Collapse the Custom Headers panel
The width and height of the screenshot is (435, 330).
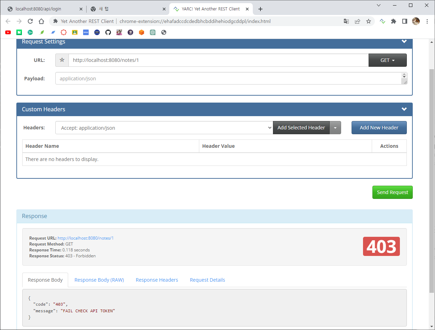pyautogui.click(x=404, y=109)
